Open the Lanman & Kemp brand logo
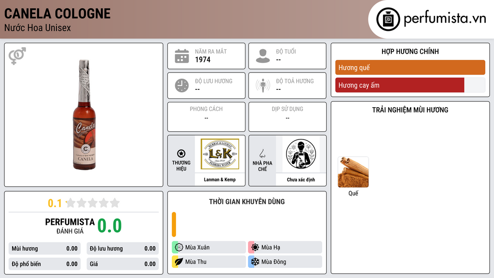Viewport: 494px width, 278px height. coord(220,154)
